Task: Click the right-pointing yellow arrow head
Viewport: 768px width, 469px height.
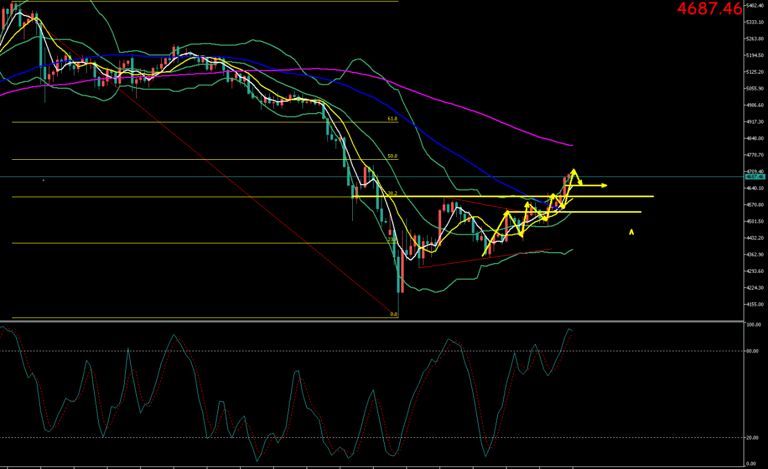Action: (604, 185)
